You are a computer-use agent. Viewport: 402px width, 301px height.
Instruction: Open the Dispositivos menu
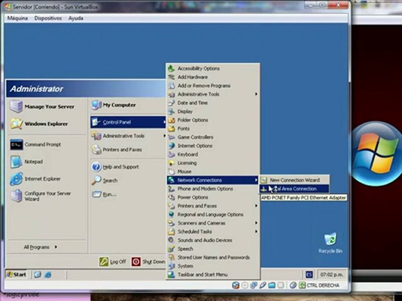click(x=48, y=18)
